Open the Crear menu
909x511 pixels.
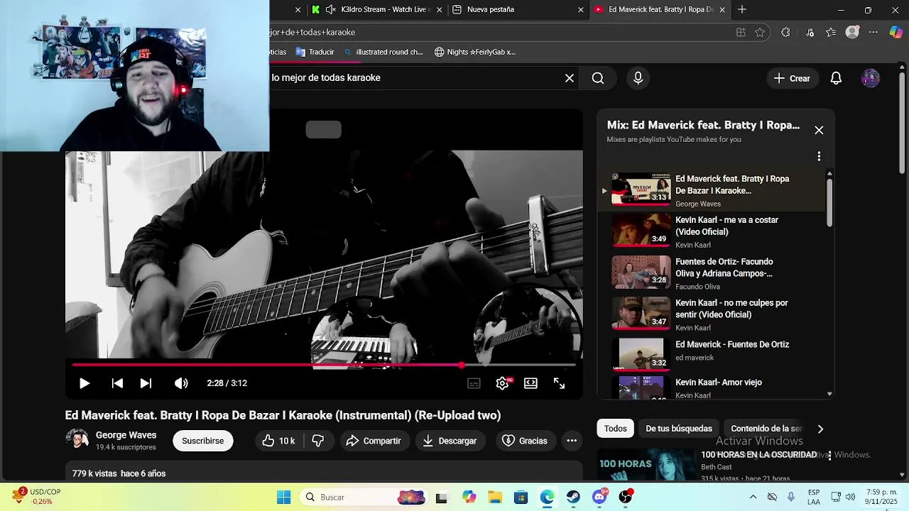tap(792, 78)
